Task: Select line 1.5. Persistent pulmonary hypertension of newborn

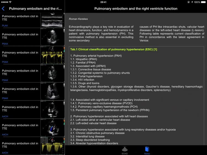Action: pyautogui.click(x=110, y=110)
